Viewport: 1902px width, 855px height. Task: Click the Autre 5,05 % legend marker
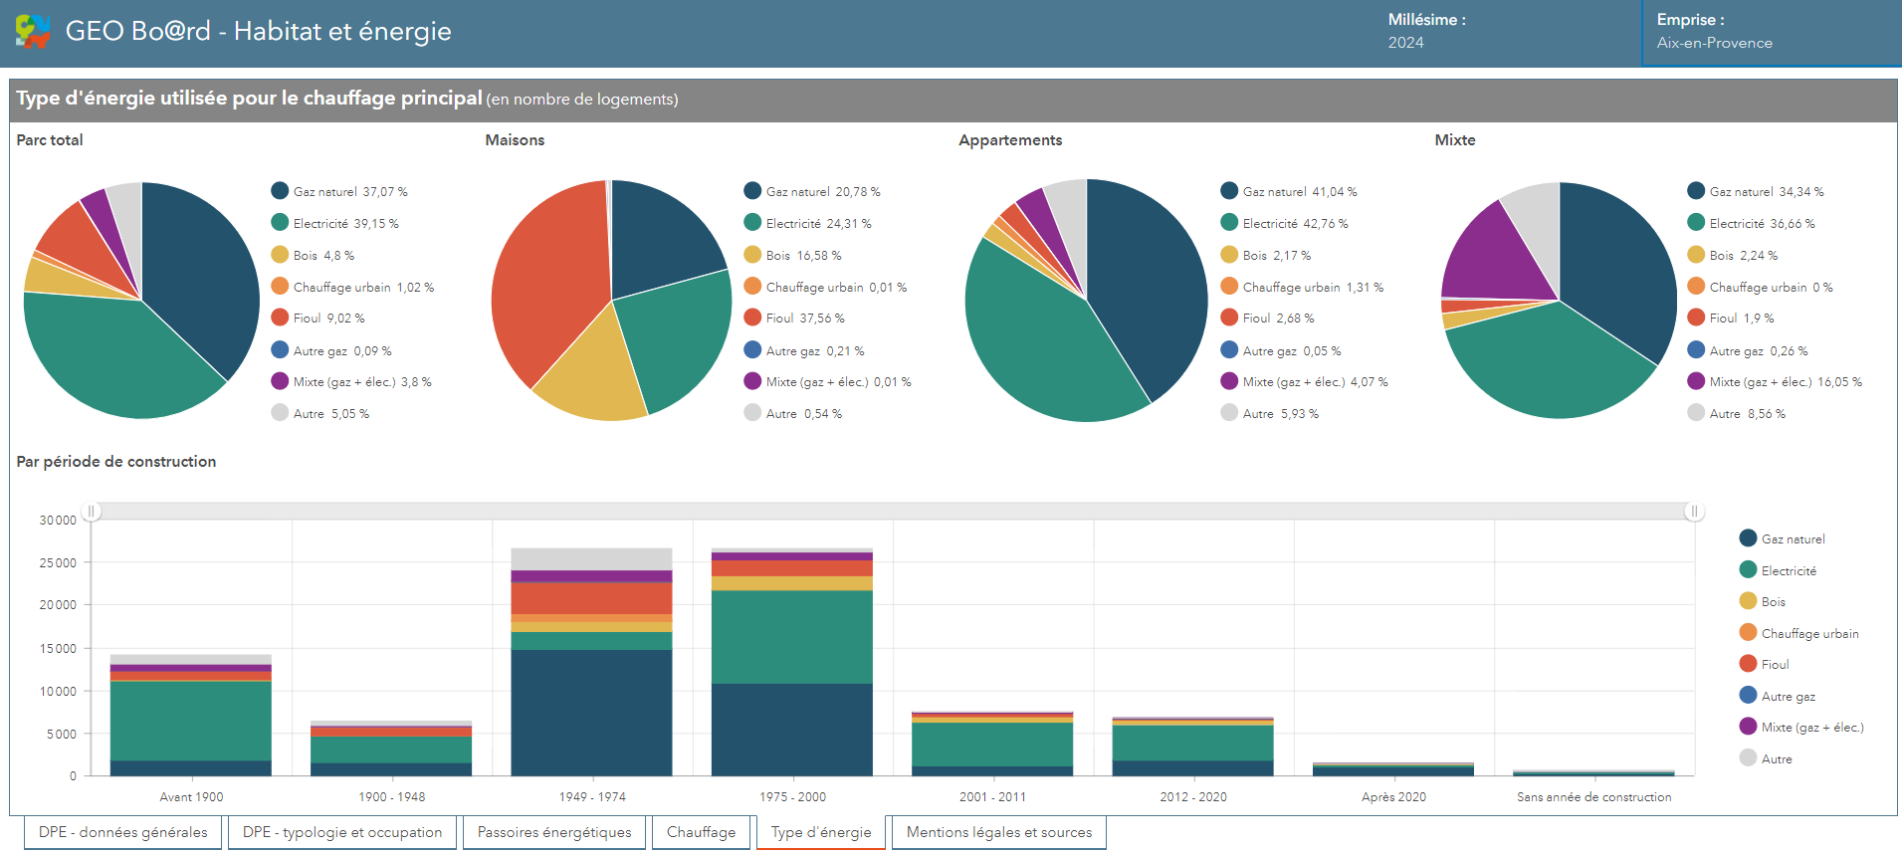pos(280,413)
